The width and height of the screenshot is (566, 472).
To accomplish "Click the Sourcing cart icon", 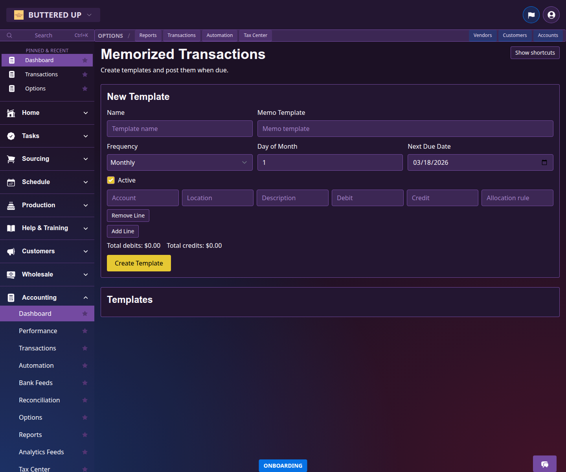I will [x=11, y=159].
